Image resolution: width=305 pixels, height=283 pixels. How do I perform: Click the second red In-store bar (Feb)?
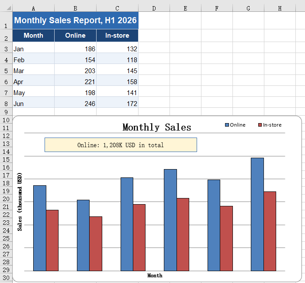click(96, 244)
